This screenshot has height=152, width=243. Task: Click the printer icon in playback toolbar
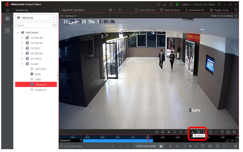tap(163, 132)
